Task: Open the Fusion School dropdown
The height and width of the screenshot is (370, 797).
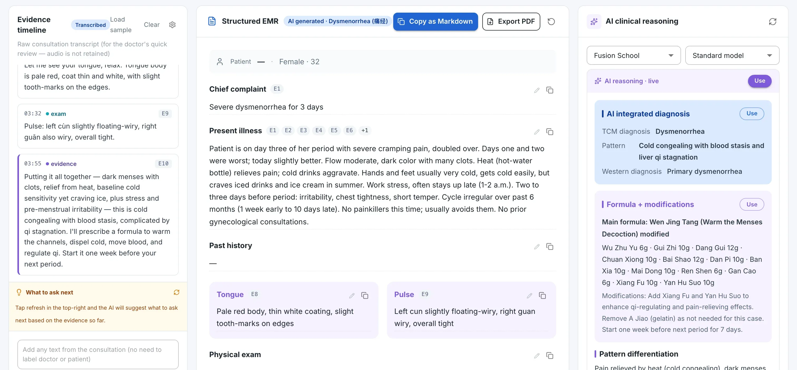Action: click(x=633, y=55)
